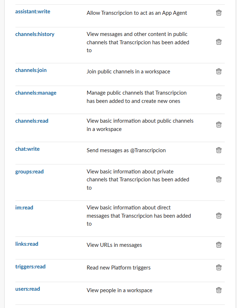The height and width of the screenshot is (308, 237).
Task: Remove the channels:history scope via trash icon
Action: click(219, 42)
